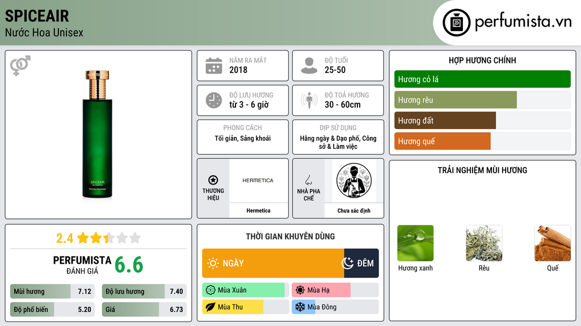Viewport: 581px width, 326px height.
Task: Click the nose icon above Nhà pha chế
Action: pyautogui.click(x=308, y=180)
